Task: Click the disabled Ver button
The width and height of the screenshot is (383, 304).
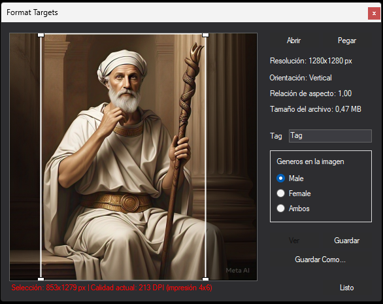Action: click(294, 241)
